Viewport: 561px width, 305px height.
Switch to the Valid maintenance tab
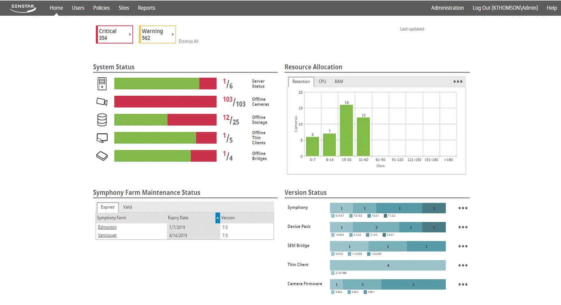tap(128, 207)
